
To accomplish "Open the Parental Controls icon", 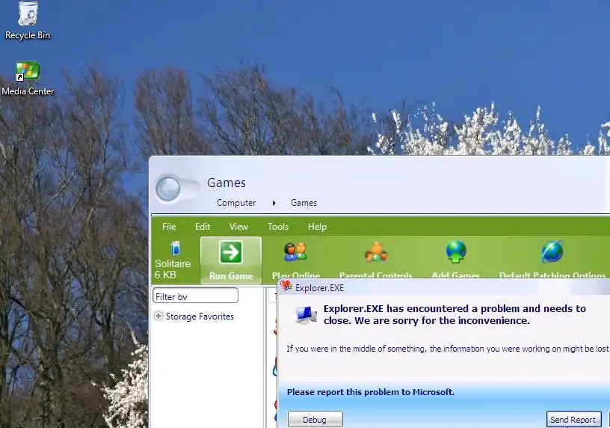I will pyautogui.click(x=376, y=252).
